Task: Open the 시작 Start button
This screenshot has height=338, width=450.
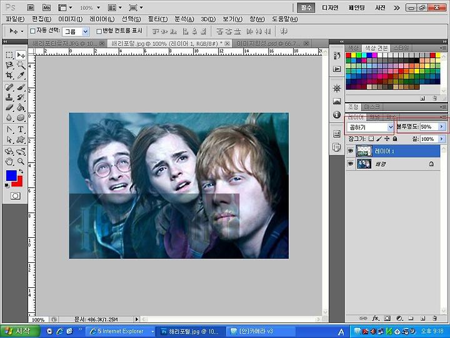Action: click(x=20, y=331)
